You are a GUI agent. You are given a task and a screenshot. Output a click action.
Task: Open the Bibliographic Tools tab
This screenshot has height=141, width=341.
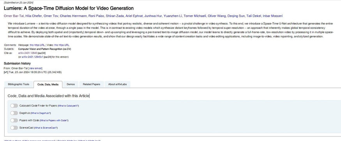pos(18,84)
